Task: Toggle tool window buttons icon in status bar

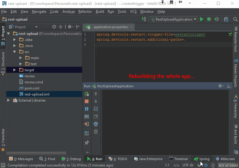Action: coord(3,165)
